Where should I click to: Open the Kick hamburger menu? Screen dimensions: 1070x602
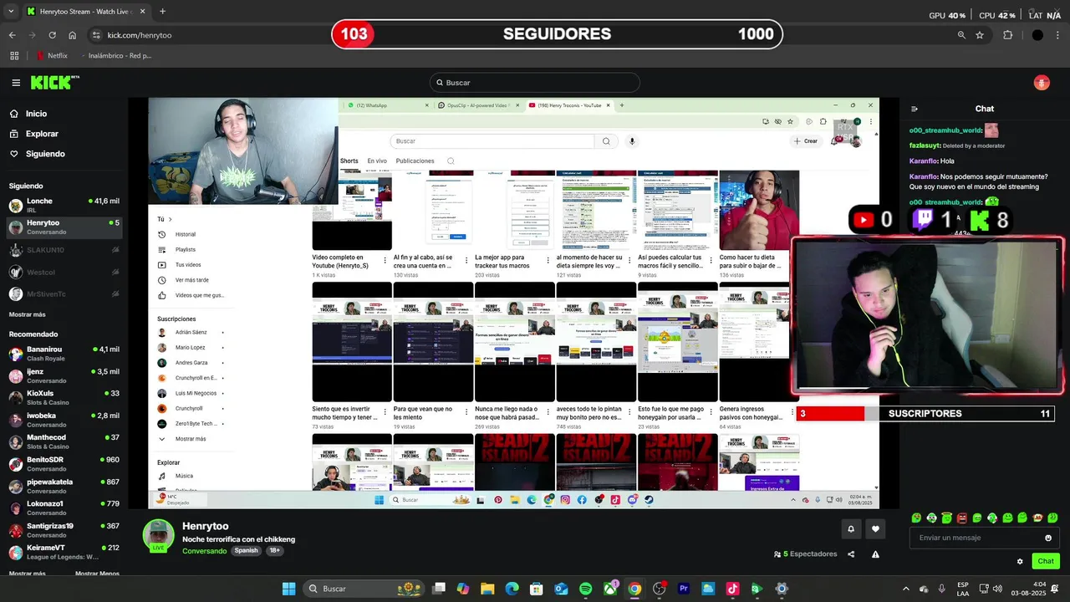click(x=16, y=83)
